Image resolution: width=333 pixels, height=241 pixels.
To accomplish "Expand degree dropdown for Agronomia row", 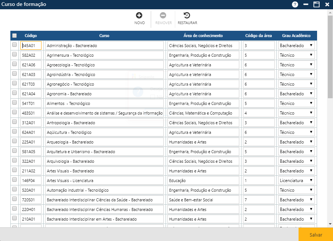I will [296, 94].
